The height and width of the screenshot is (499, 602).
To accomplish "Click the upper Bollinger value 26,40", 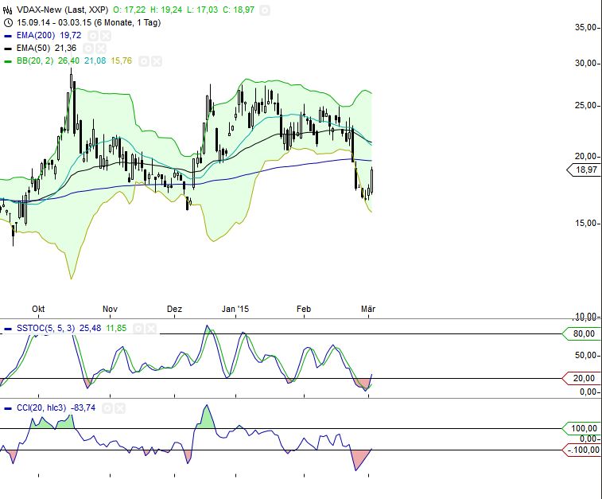I will (68, 60).
